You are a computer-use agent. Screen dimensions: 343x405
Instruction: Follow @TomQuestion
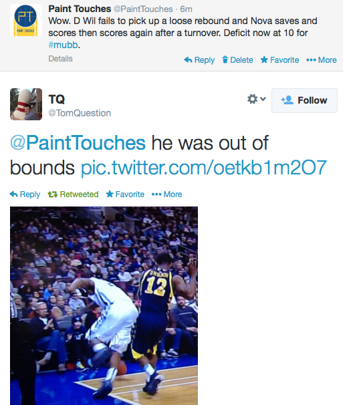click(x=304, y=100)
